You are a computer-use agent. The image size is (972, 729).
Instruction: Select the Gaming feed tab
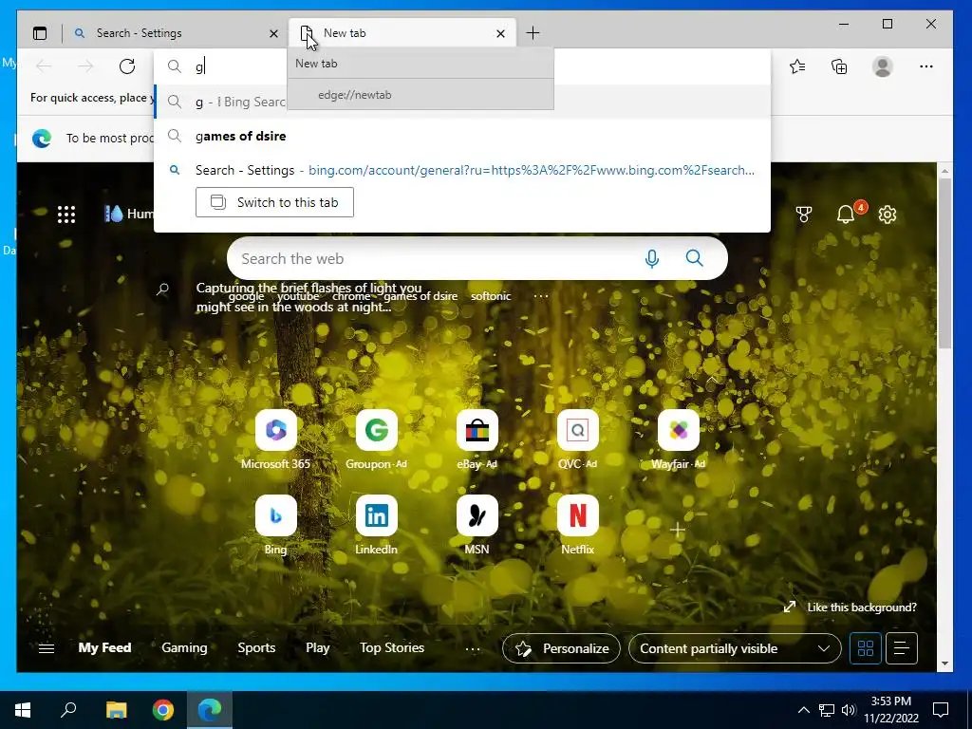184,647
